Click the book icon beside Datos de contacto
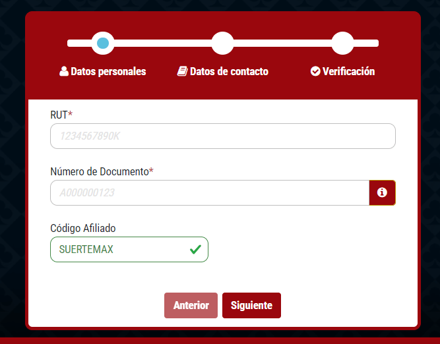Image resolution: width=440 pixels, height=344 pixels. (x=182, y=71)
